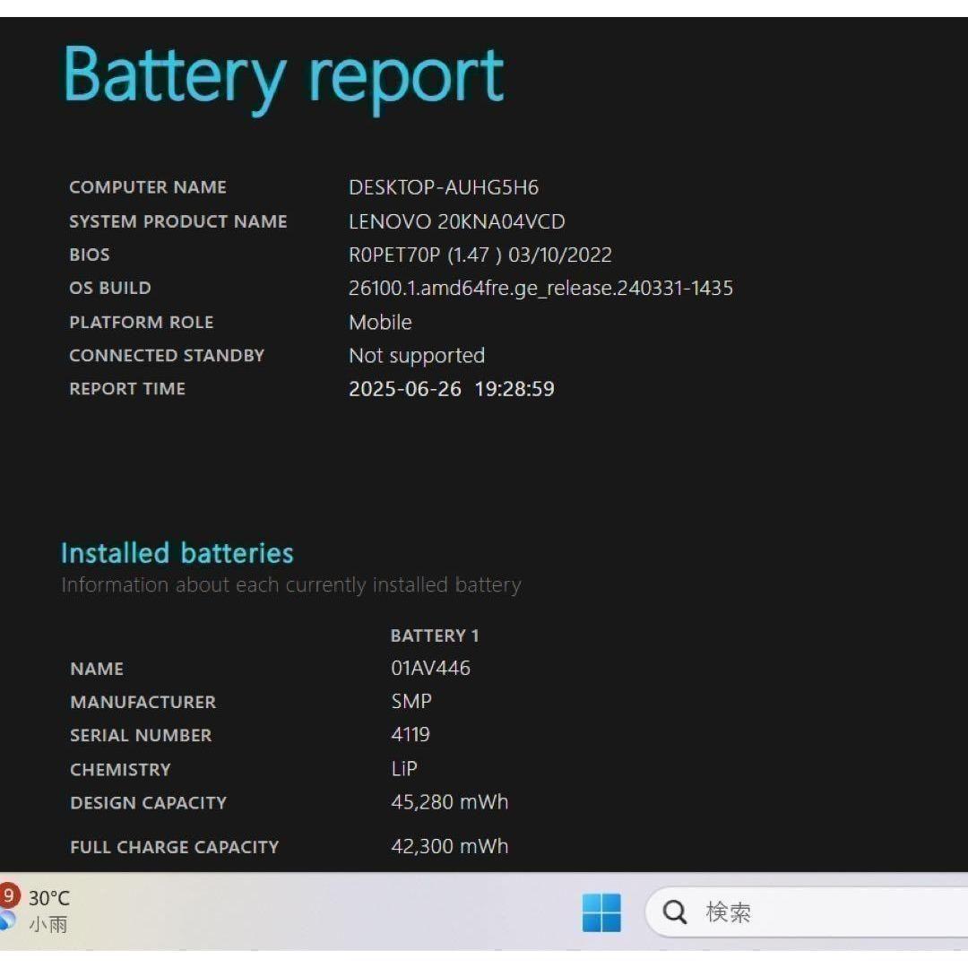Open the 30°C weather widget

(48, 898)
